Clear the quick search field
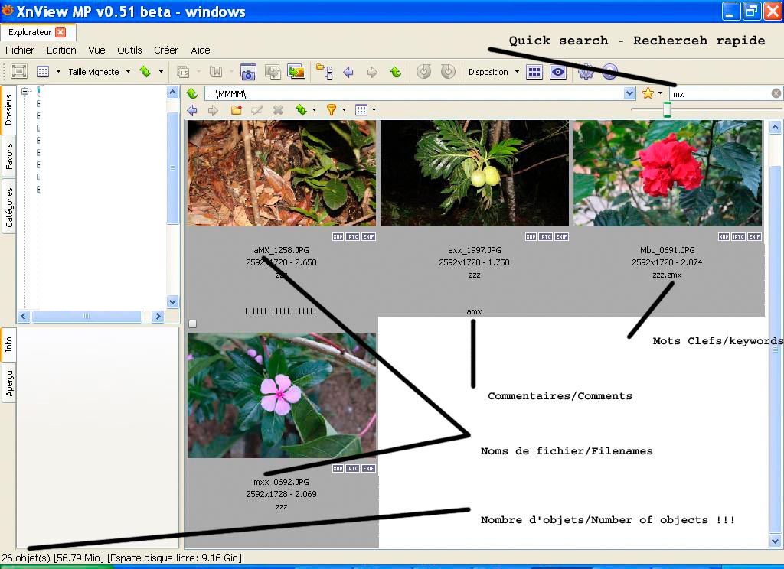Image resolution: width=784 pixels, height=569 pixels. tap(776, 93)
